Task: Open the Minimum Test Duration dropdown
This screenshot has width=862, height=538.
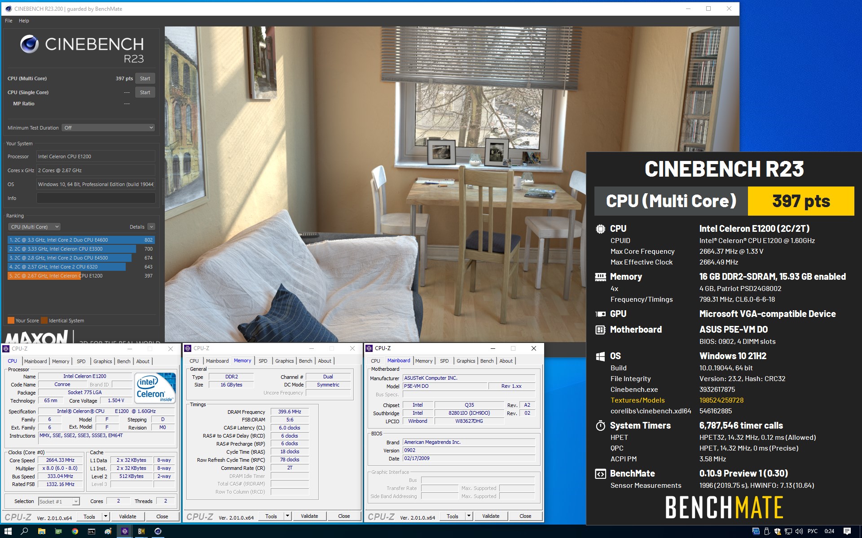Action: point(108,128)
